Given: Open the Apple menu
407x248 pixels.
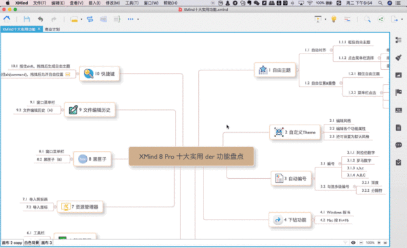Looking at the screenshot, I should (x=7, y=3).
